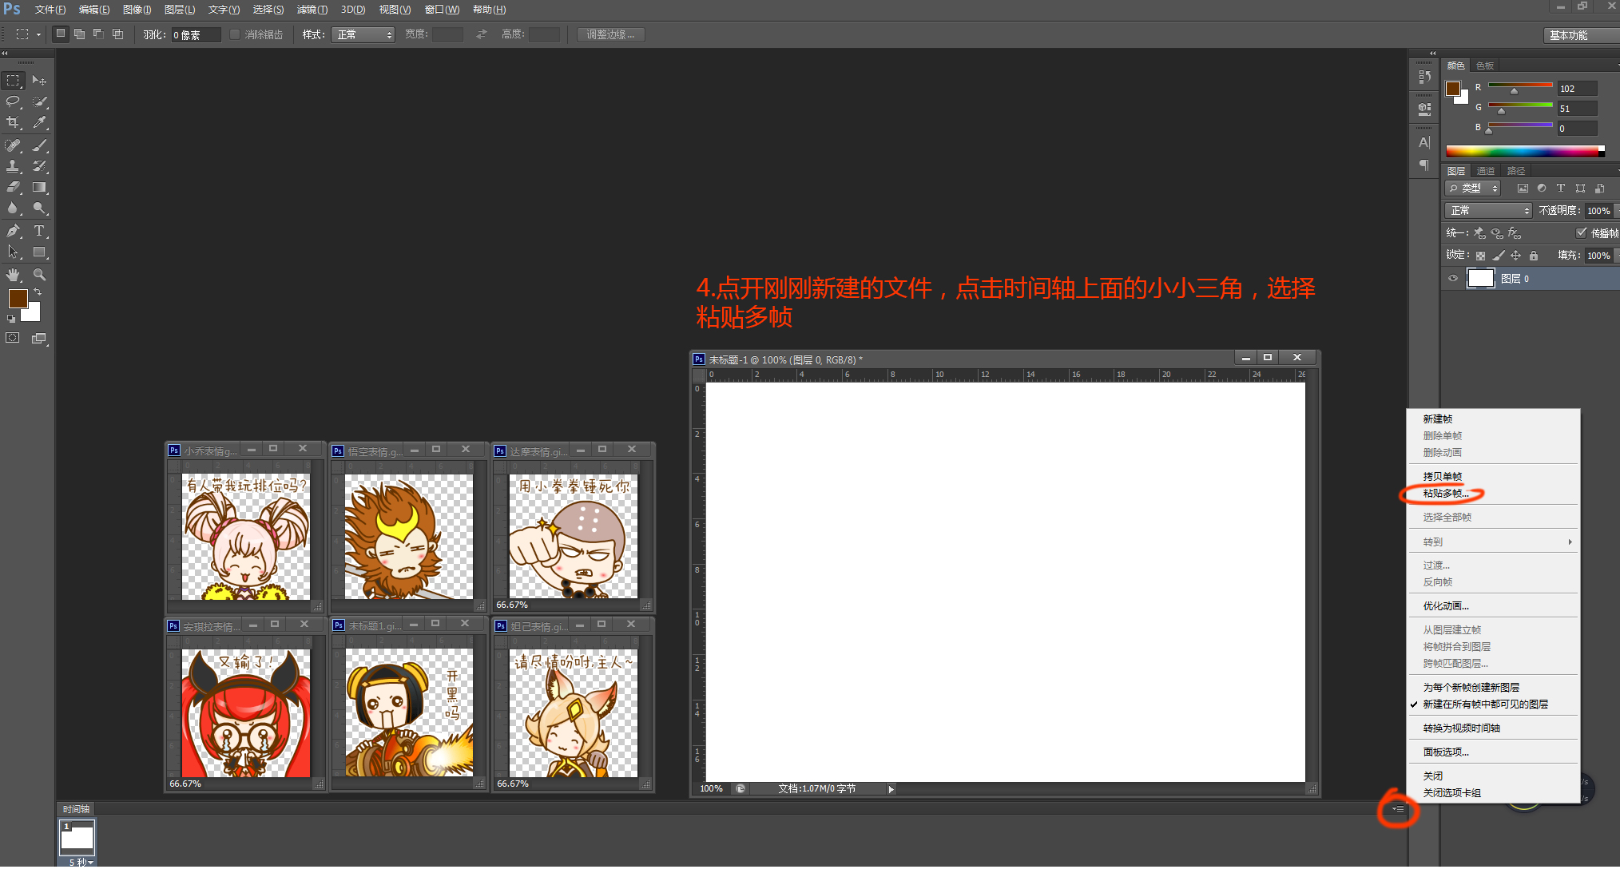Toggle the propagate frame (传播帧) checkbox
This screenshot has width=1620, height=881.
[1581, 232]
